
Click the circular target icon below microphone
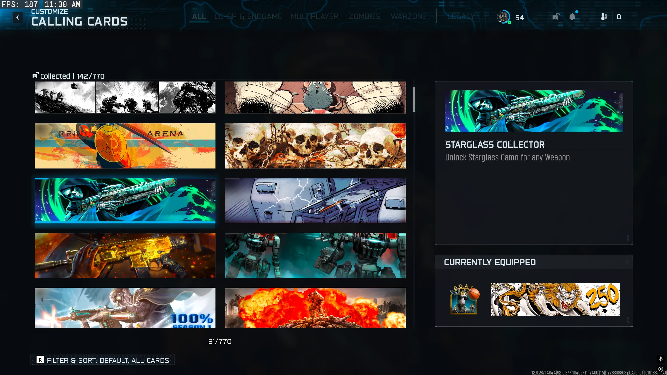point(661,369)
